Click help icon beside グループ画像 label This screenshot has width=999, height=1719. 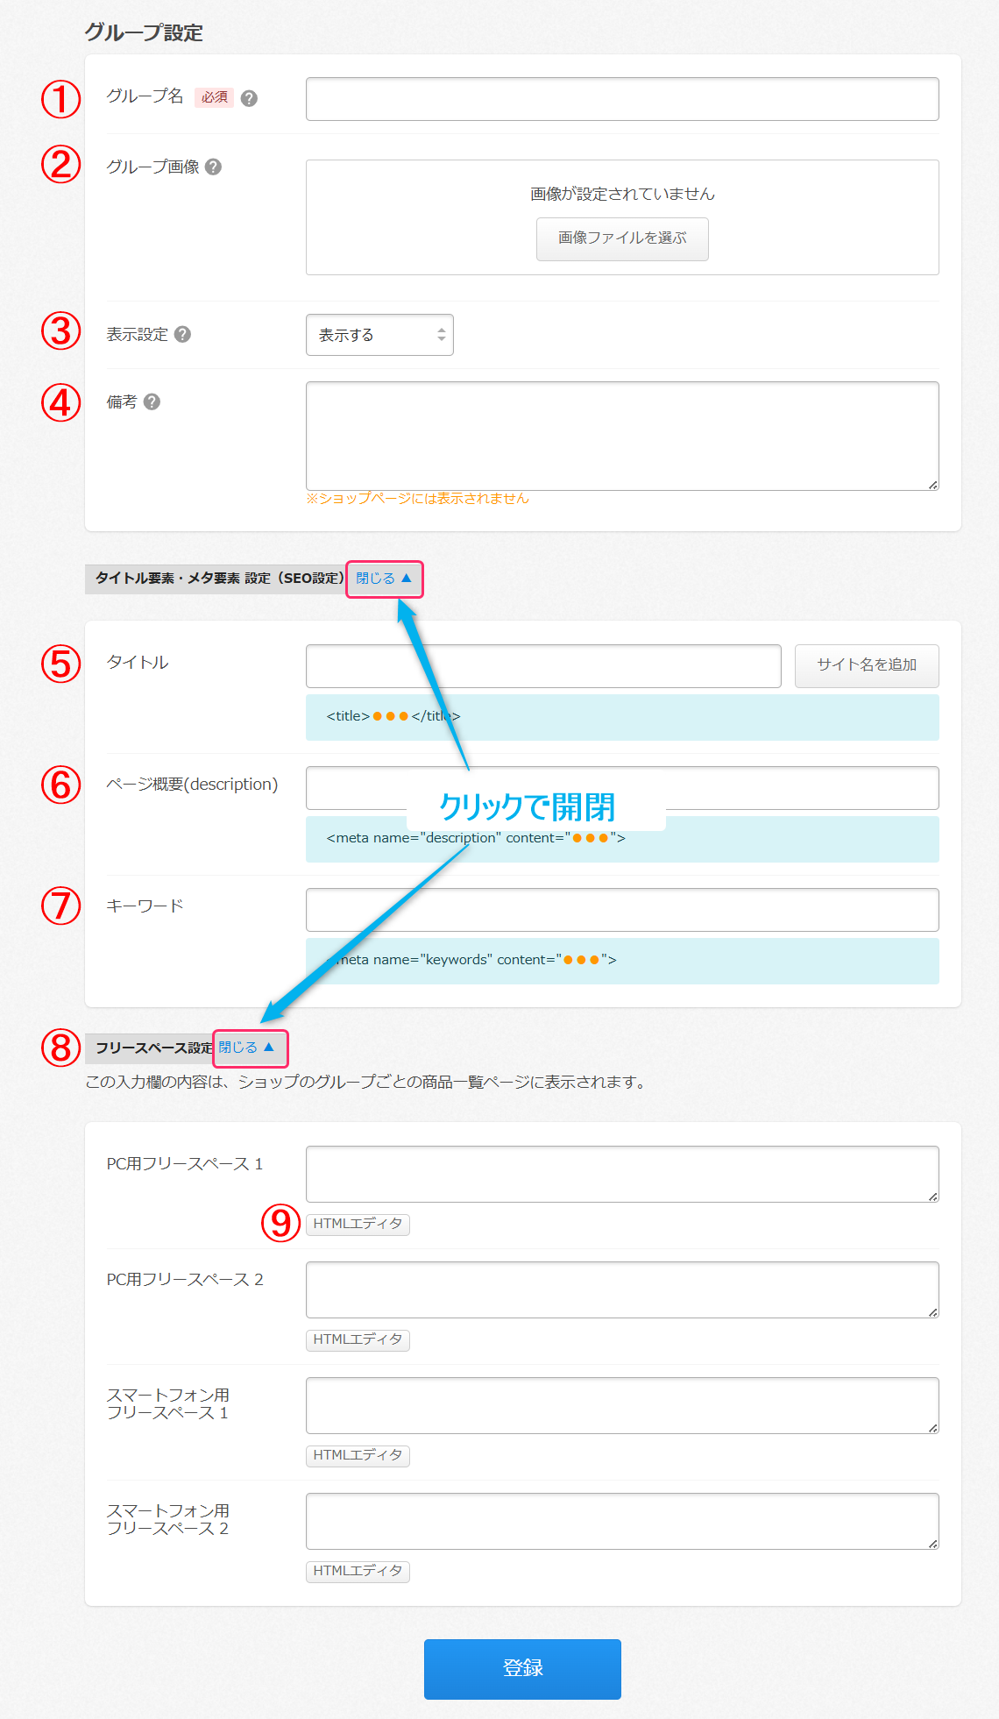point(213,167)
